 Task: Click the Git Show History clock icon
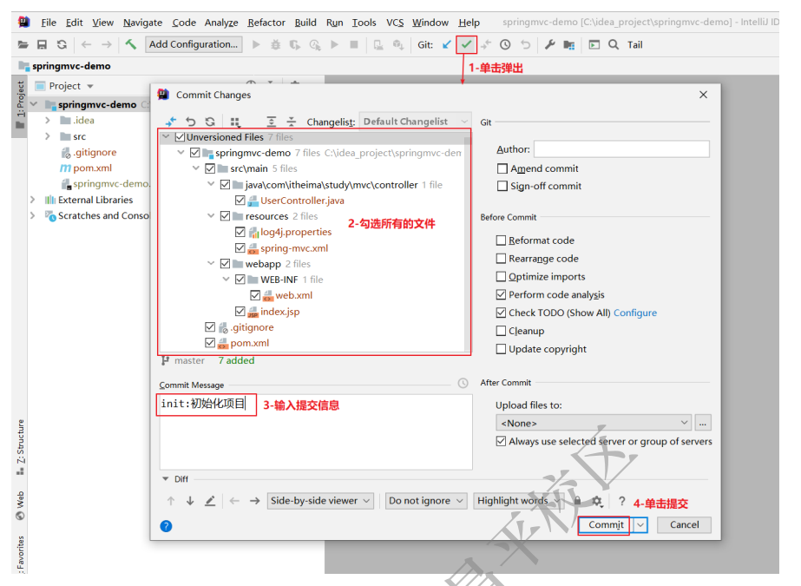pos(505,45)
